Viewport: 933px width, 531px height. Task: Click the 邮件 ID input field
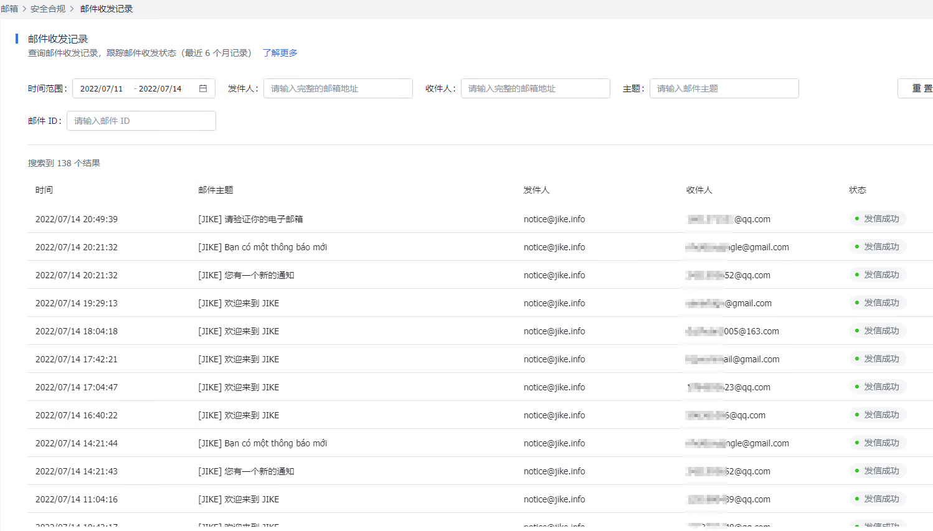[x=141, y=121]
